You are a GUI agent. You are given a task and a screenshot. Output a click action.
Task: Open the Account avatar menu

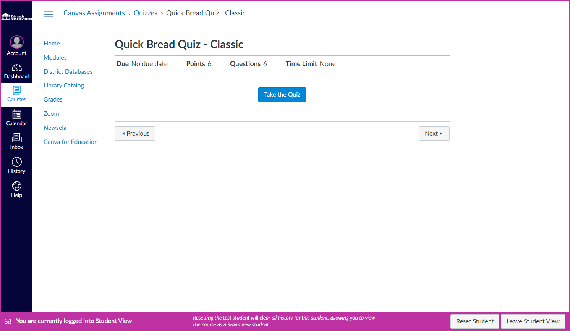click(17, 42)
